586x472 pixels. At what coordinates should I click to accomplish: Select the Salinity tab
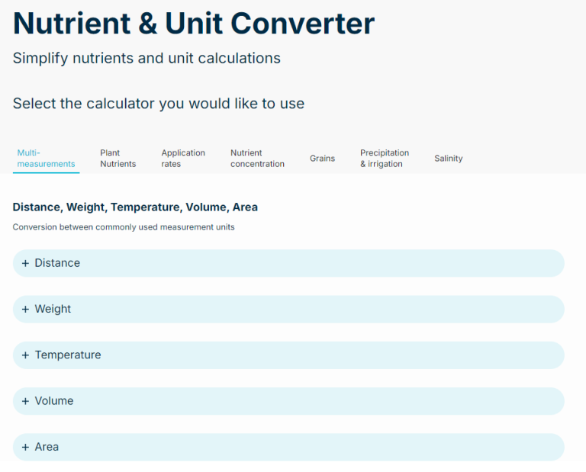tap(449, 159)
